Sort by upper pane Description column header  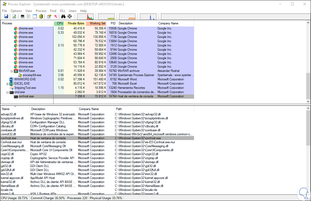[137, 23]
